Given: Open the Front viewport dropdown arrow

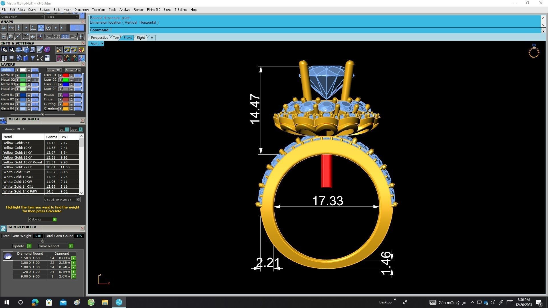Looking at the screenshot, I should pyautogui.click(x=102, y=44).
